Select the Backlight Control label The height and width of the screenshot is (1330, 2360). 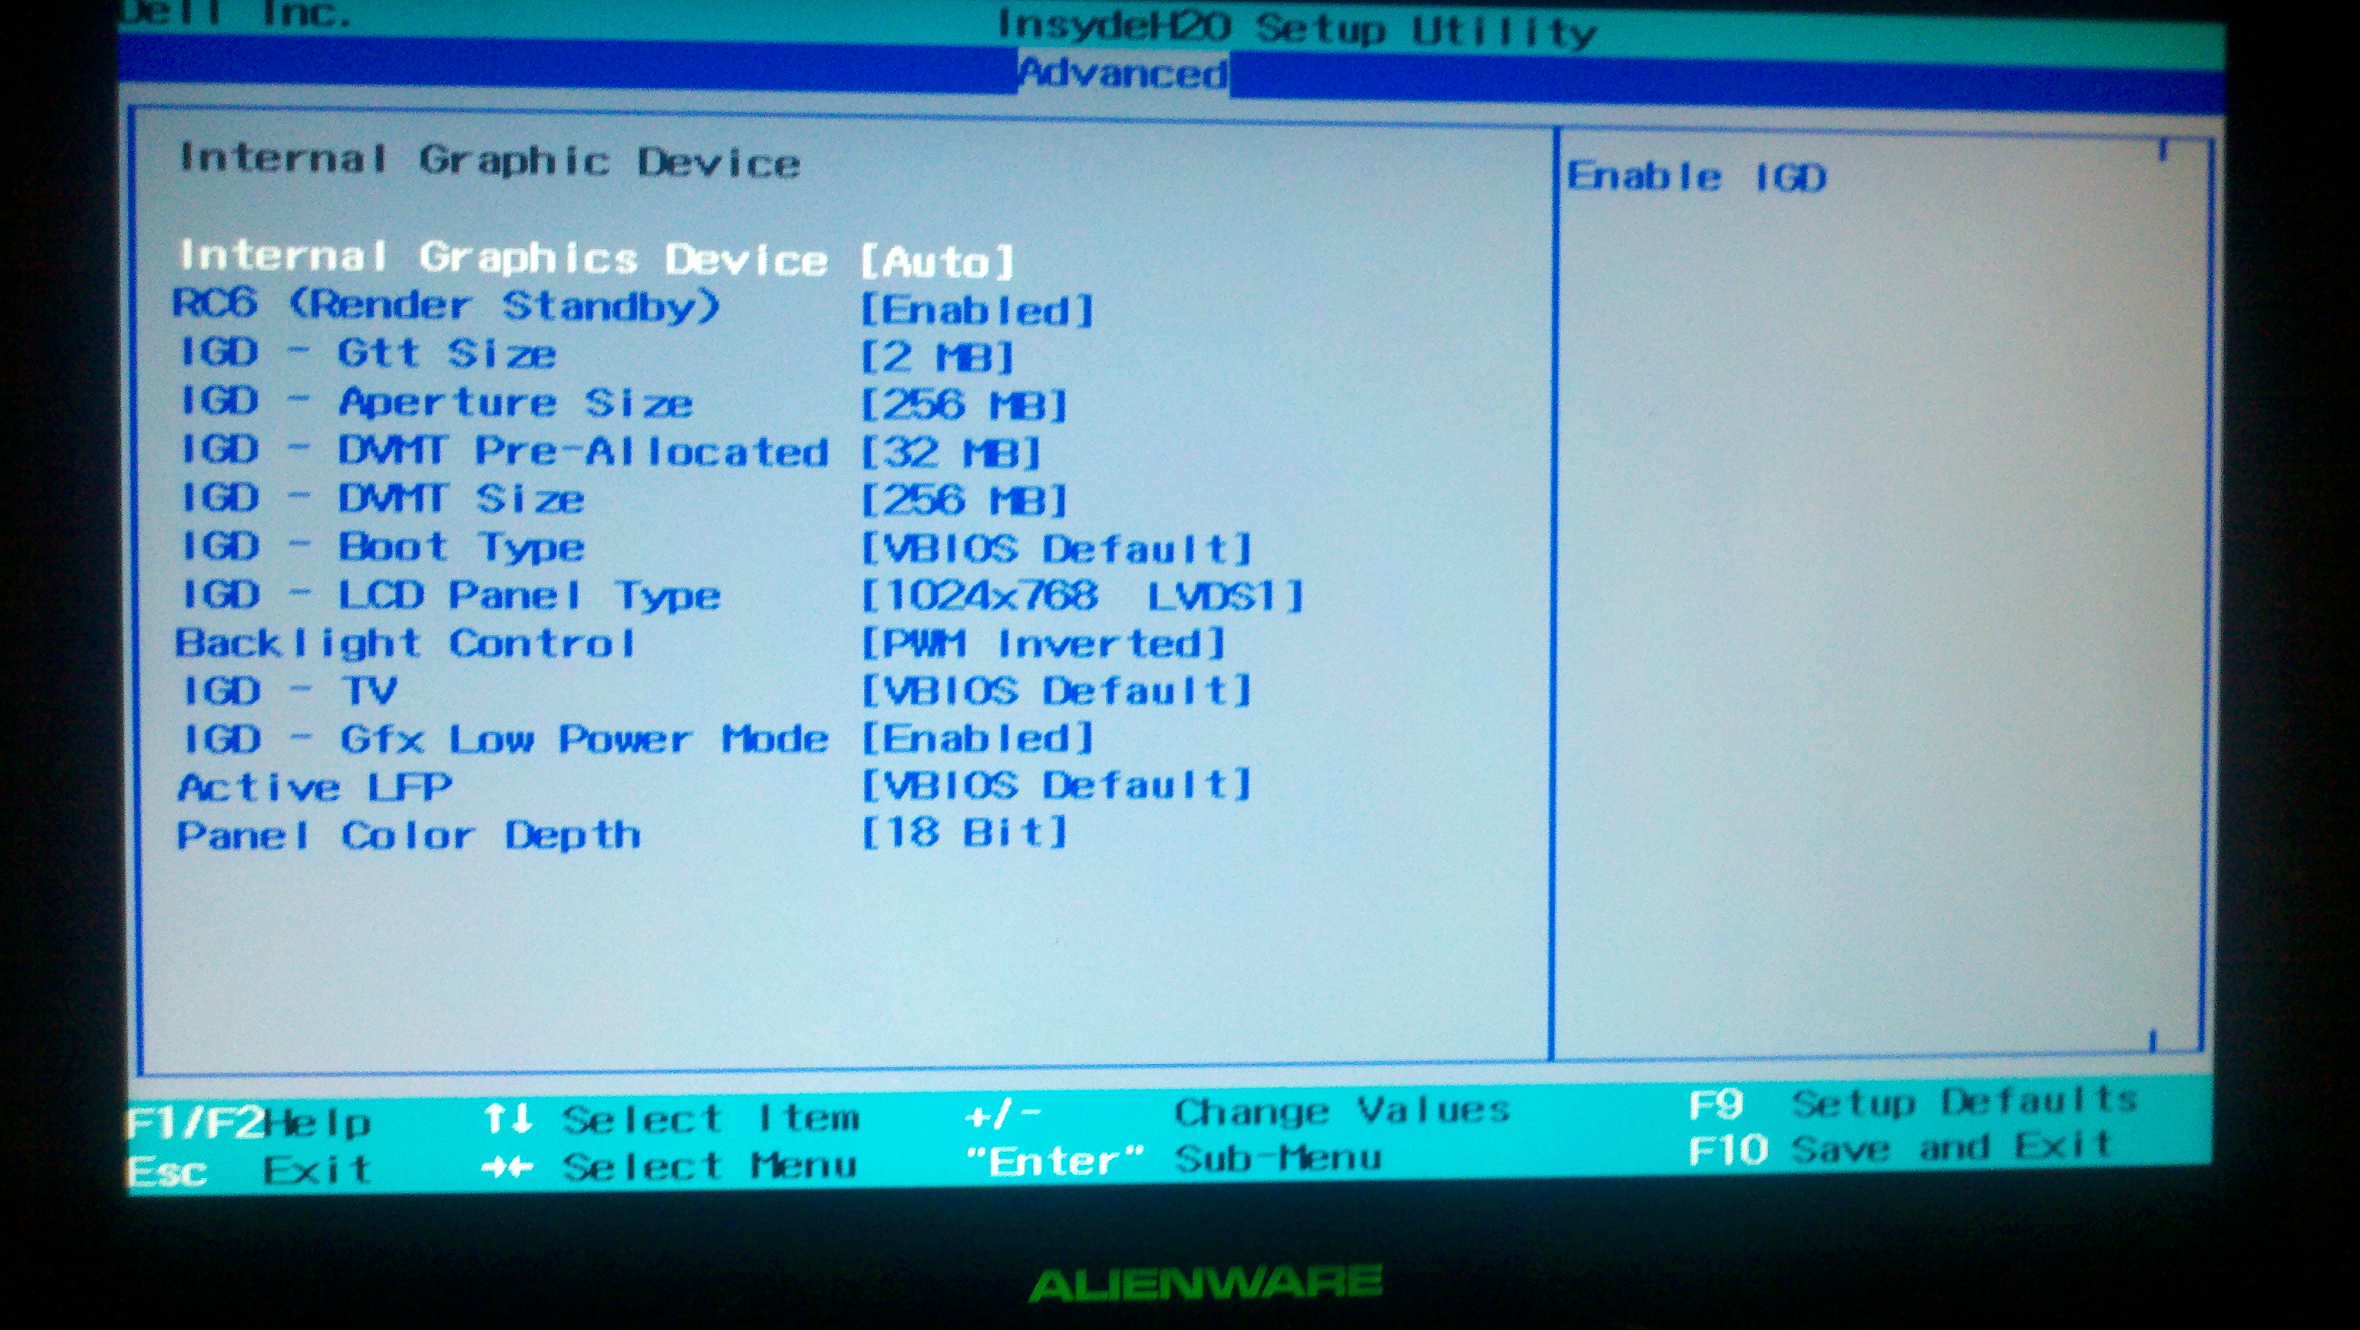(405, 643)
